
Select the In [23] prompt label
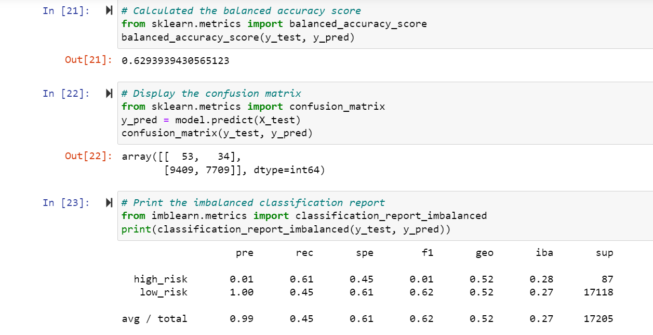(x=66, y=203)
